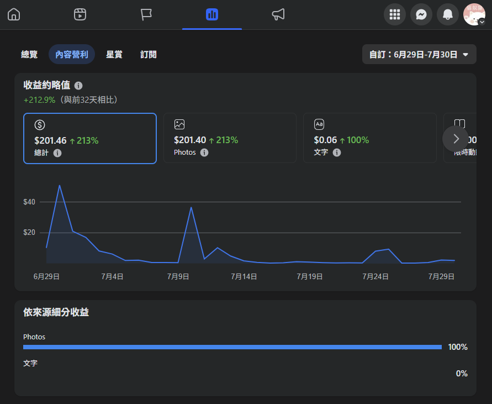
Task: Switch to the 星賞 tab
Action: pos(114,54)
